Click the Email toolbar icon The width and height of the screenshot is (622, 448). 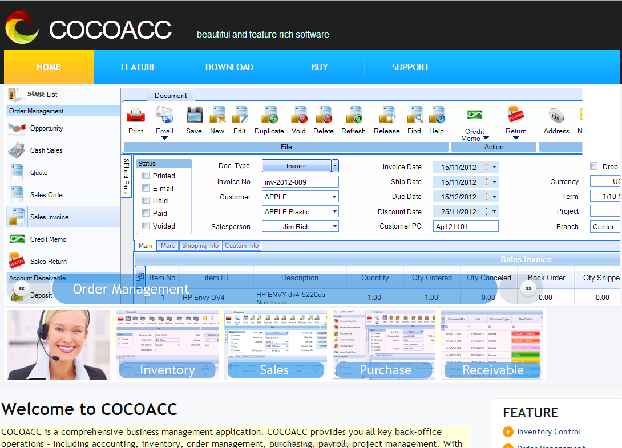tap(164, 115)
